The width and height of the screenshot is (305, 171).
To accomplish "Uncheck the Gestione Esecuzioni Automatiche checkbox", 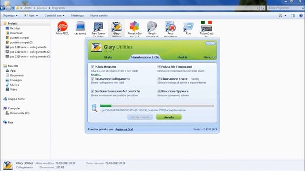I will pos(92,91).
